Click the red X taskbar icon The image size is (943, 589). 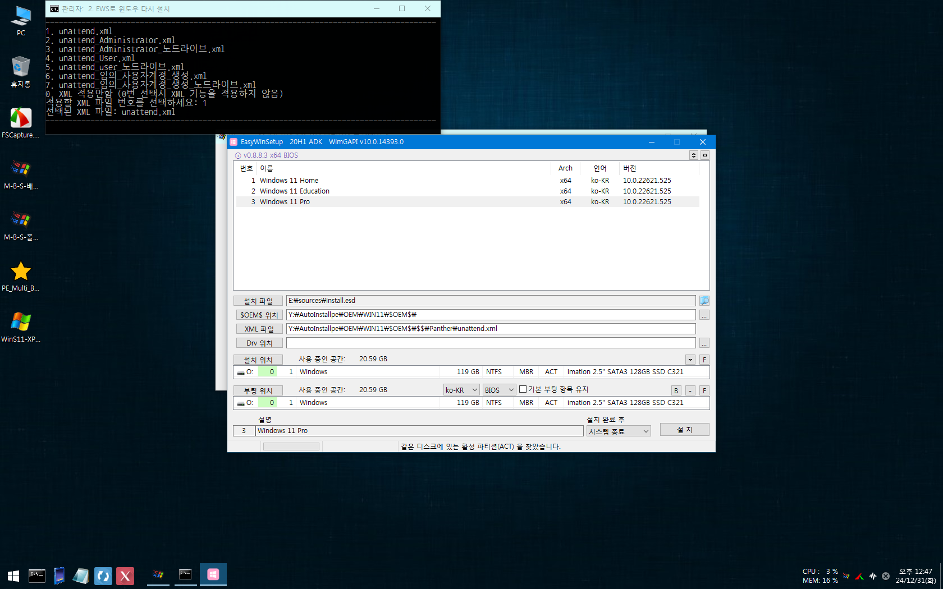pyautogui.click(x=125, y=576)
